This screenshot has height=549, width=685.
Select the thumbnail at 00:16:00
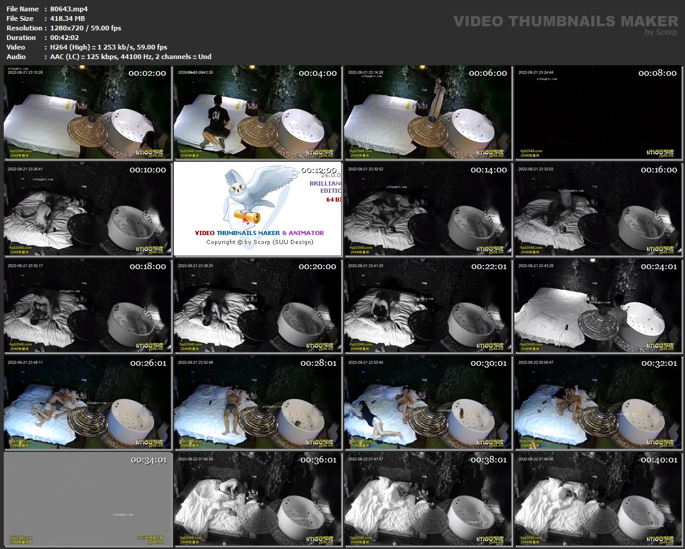click(x=597, y=209)
